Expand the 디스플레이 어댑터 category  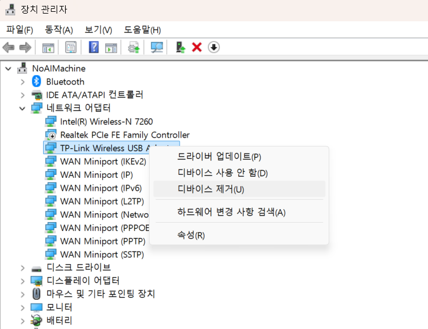tap(22, 280)
